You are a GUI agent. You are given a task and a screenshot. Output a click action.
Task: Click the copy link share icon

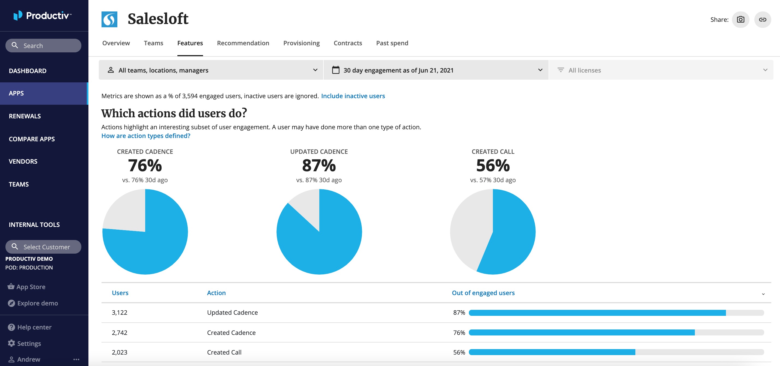click(762, 20)
